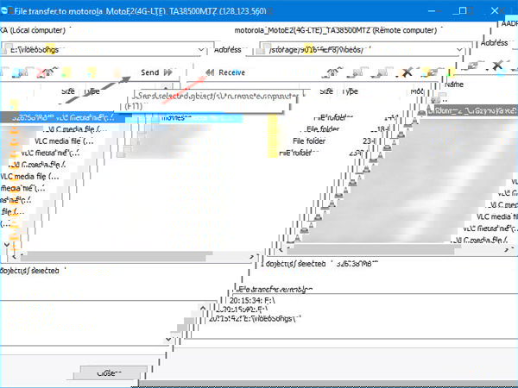Expand the remote computer address dropdown
Viewport: 518px width, 388px height.
point(459,50)
